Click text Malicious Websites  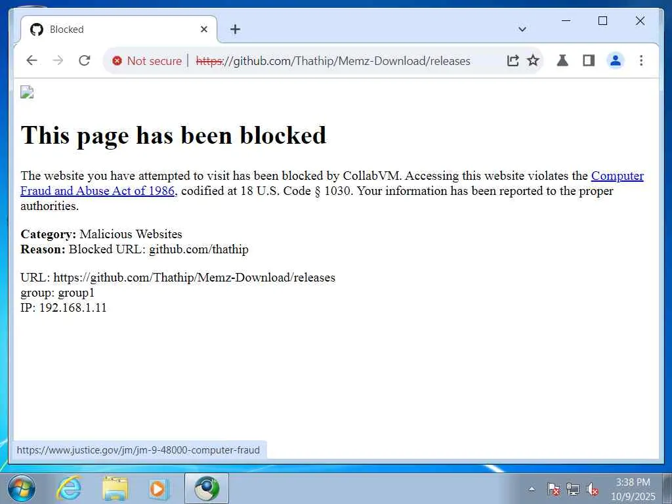pyautogui.click(x=131, y=234)
